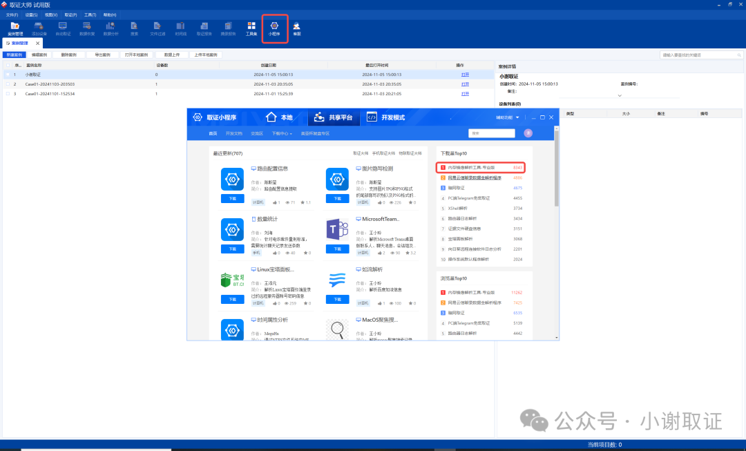Click the 编辑案例 button
Viewport: 746px width, 451px height.
coord(39,55)
